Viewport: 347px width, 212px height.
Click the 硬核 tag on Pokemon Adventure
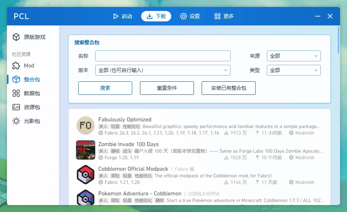click(x=160, y=200)
